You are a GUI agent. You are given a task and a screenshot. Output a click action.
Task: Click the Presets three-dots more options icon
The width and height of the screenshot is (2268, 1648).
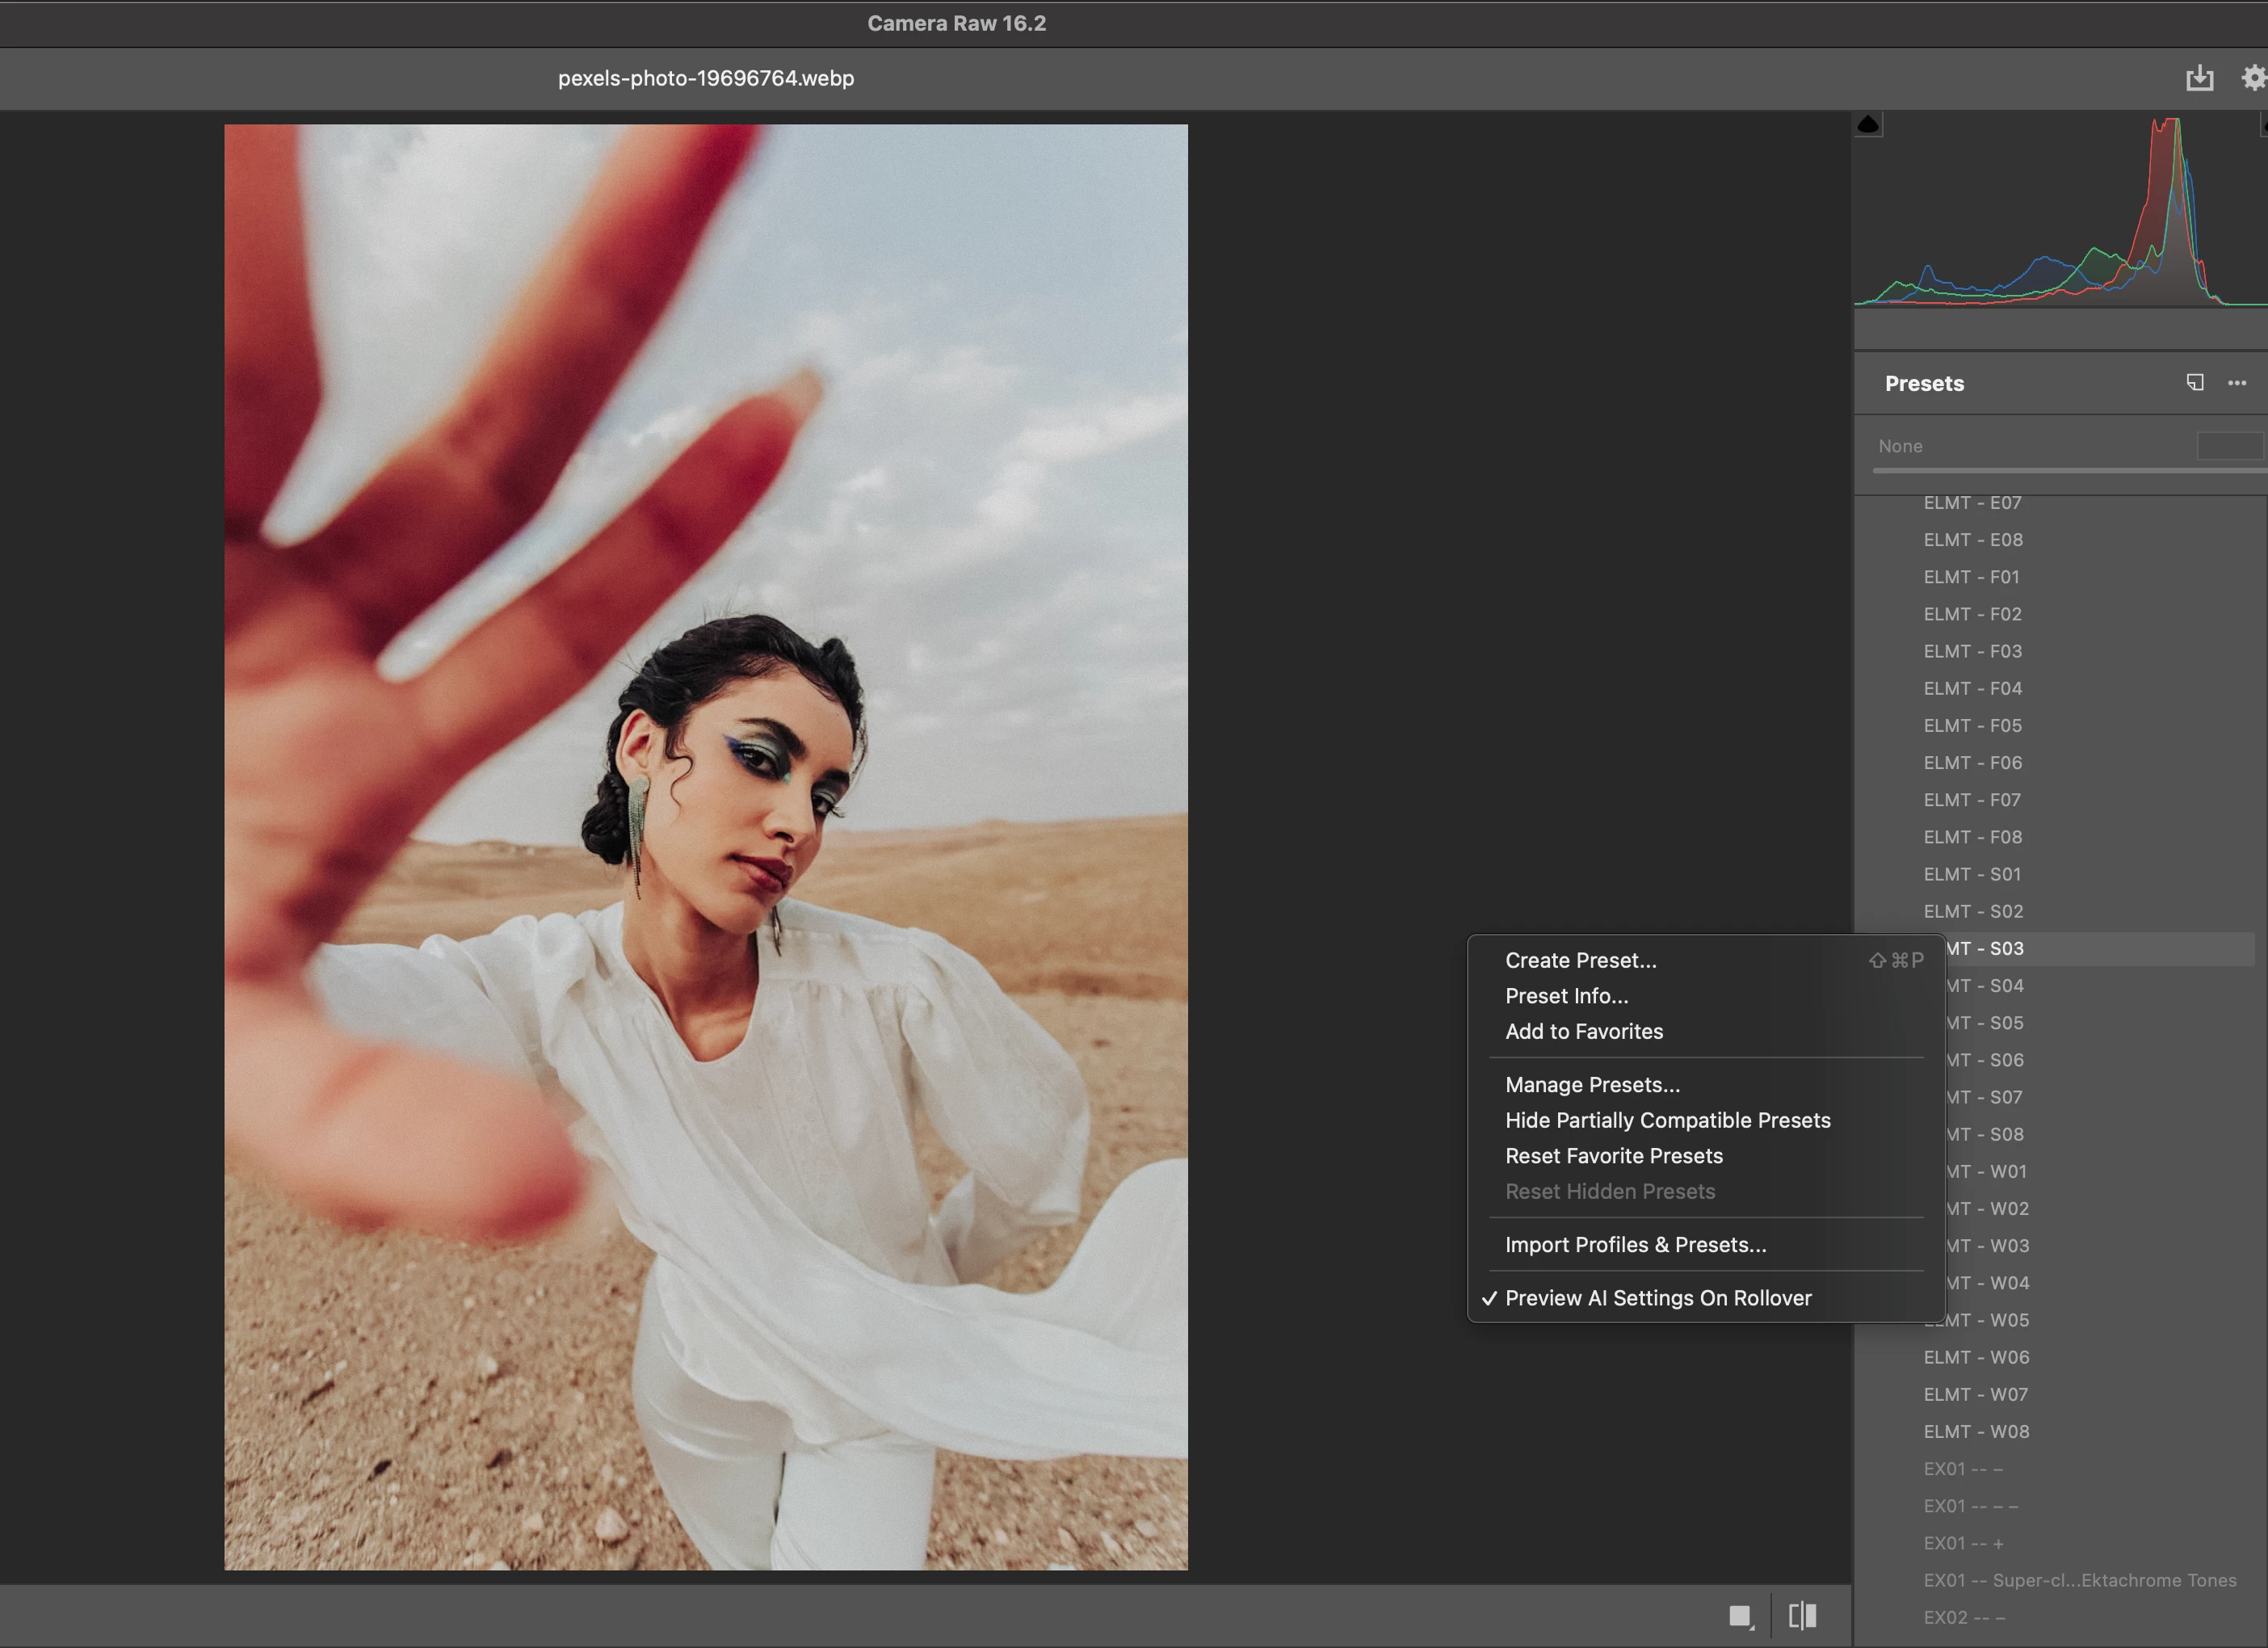(2237, 383)
